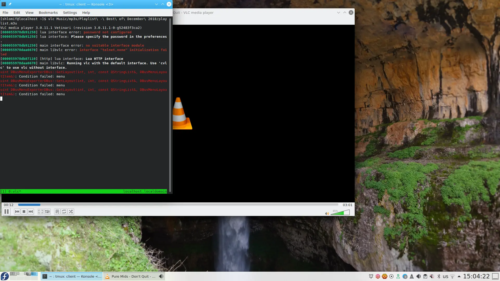This screenshot has width=500, height=281.
Task: Open Wi-Fi network tray icon
Action: [452, 276]
